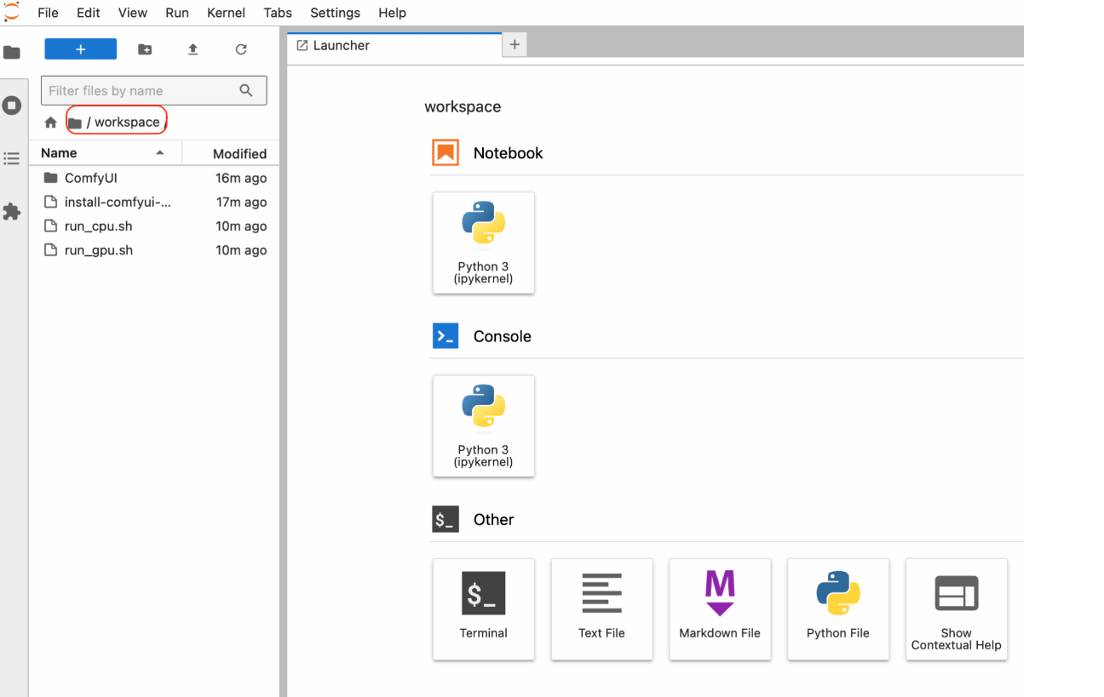Screen dimensions: 1104x697
Task: Toggle the File Browser sidebar
Action: (12, 53)
